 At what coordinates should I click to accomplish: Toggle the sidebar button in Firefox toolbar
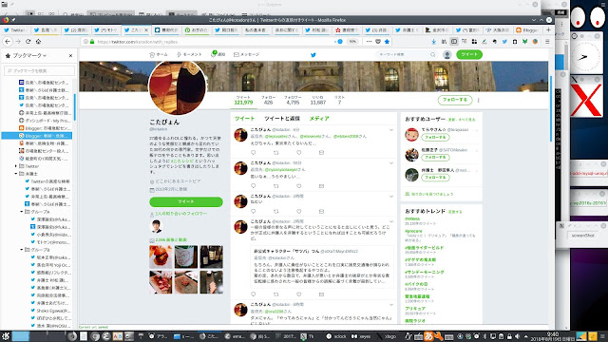[454, 42]
